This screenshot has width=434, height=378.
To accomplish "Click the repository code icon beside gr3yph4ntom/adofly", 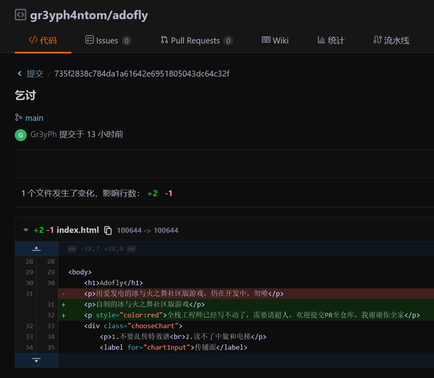I will 20,15.
